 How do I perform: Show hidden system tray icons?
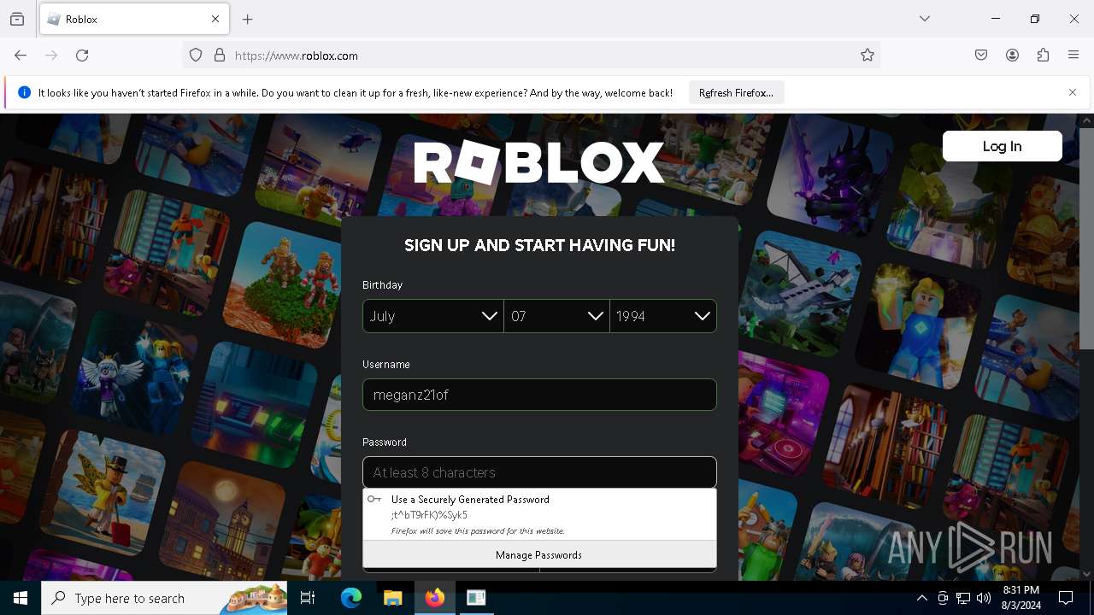click(921, 598)
